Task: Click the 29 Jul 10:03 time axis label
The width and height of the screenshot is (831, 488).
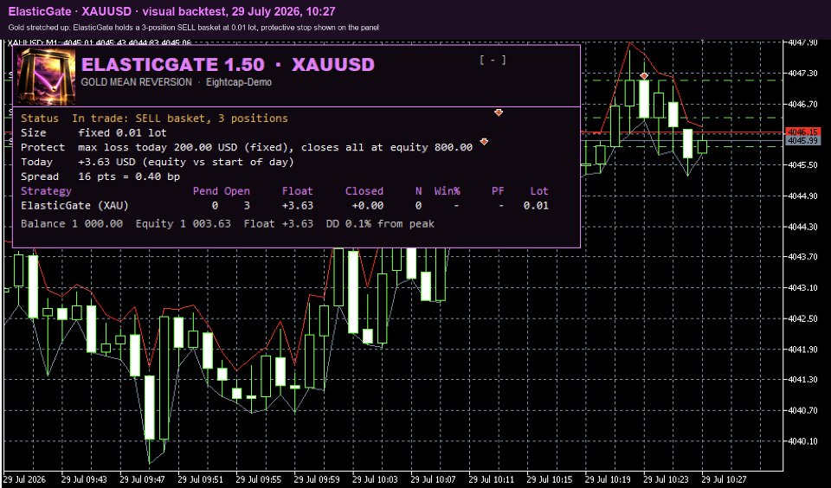Action: tap(375, 479)
